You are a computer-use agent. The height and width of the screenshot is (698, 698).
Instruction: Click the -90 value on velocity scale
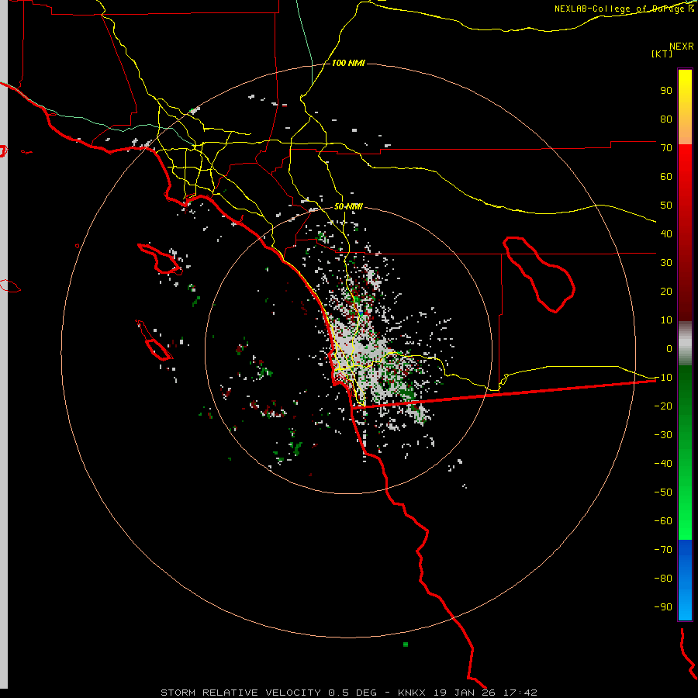(x=663, y=606)
